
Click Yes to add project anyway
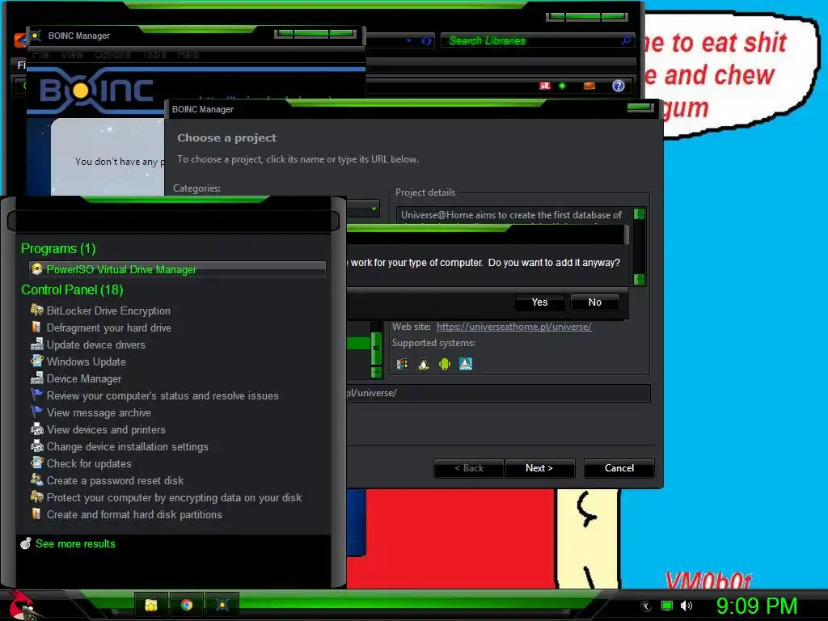[539, 302]
